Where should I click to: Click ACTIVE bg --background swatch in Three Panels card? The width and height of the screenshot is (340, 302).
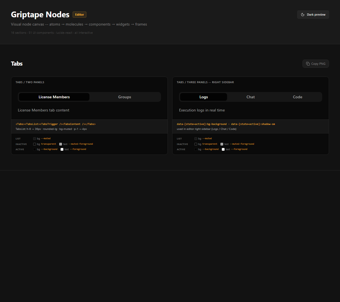(196, 149)
